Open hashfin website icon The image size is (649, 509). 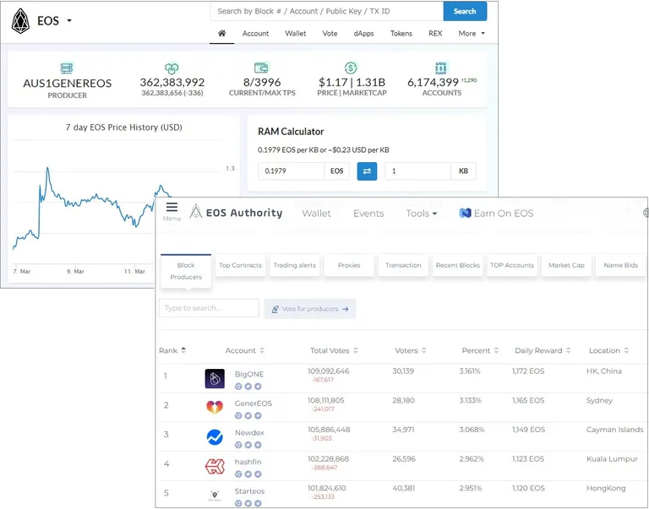click(238, 474)
